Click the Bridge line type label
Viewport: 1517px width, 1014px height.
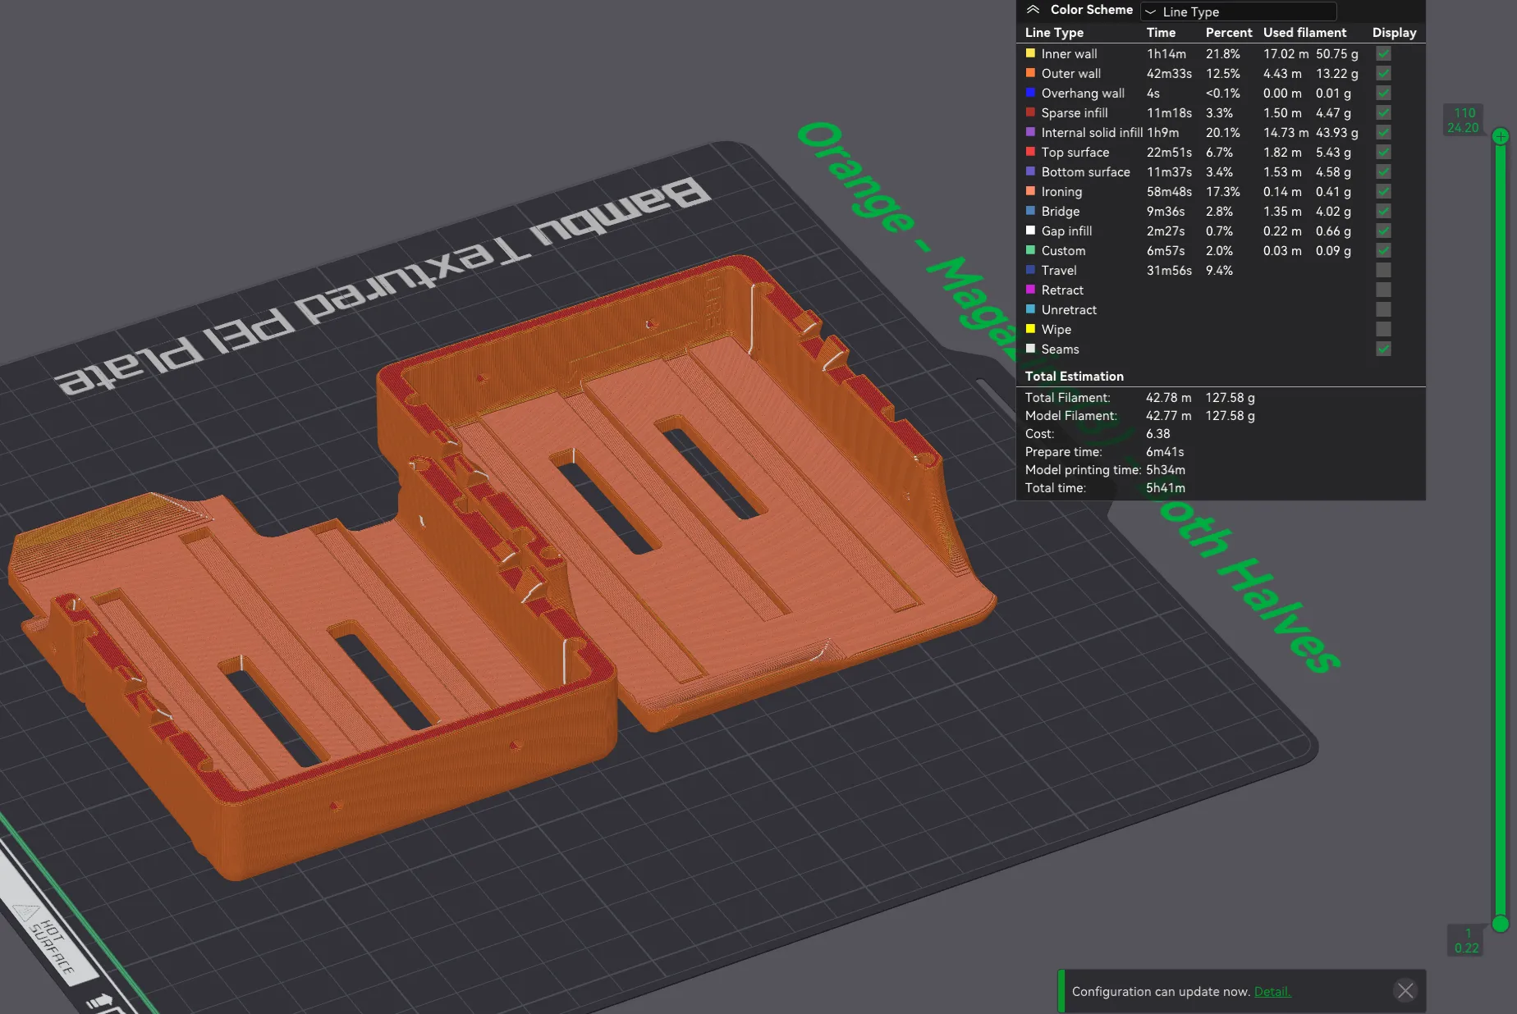pyautogui.click(x=1060, y=212)
